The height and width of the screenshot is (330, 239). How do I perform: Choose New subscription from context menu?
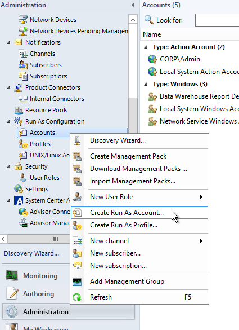pos(139,266)
